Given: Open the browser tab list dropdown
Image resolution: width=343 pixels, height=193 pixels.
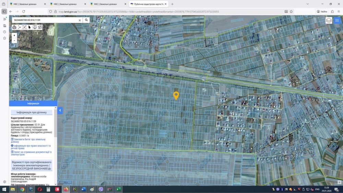Looking at the screenshot, I should pos(308,4).
